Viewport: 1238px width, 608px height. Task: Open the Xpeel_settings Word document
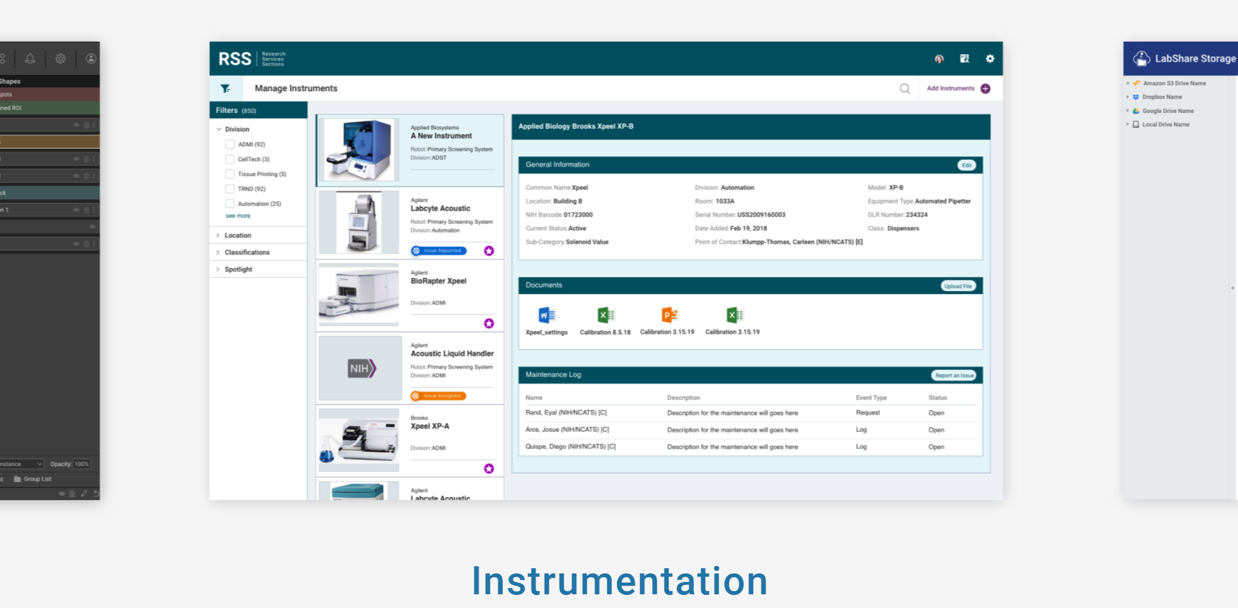click(x=546, y=316)
